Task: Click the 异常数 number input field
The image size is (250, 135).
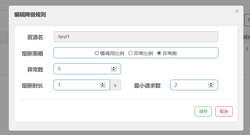Action: pyautogui.click(x=82, y=69)
